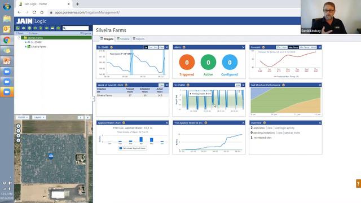Click the New button in tree panel
361x203 pixels.
point(20,33)
